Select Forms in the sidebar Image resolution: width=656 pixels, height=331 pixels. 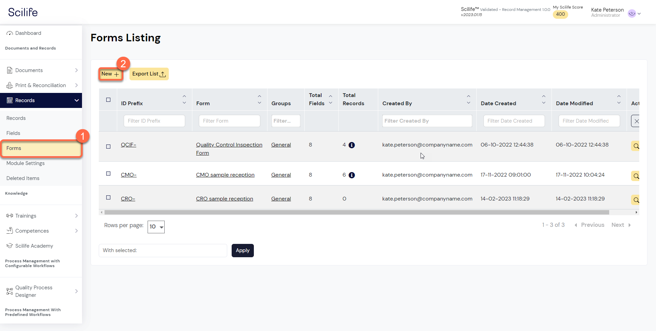click(41, 148)
